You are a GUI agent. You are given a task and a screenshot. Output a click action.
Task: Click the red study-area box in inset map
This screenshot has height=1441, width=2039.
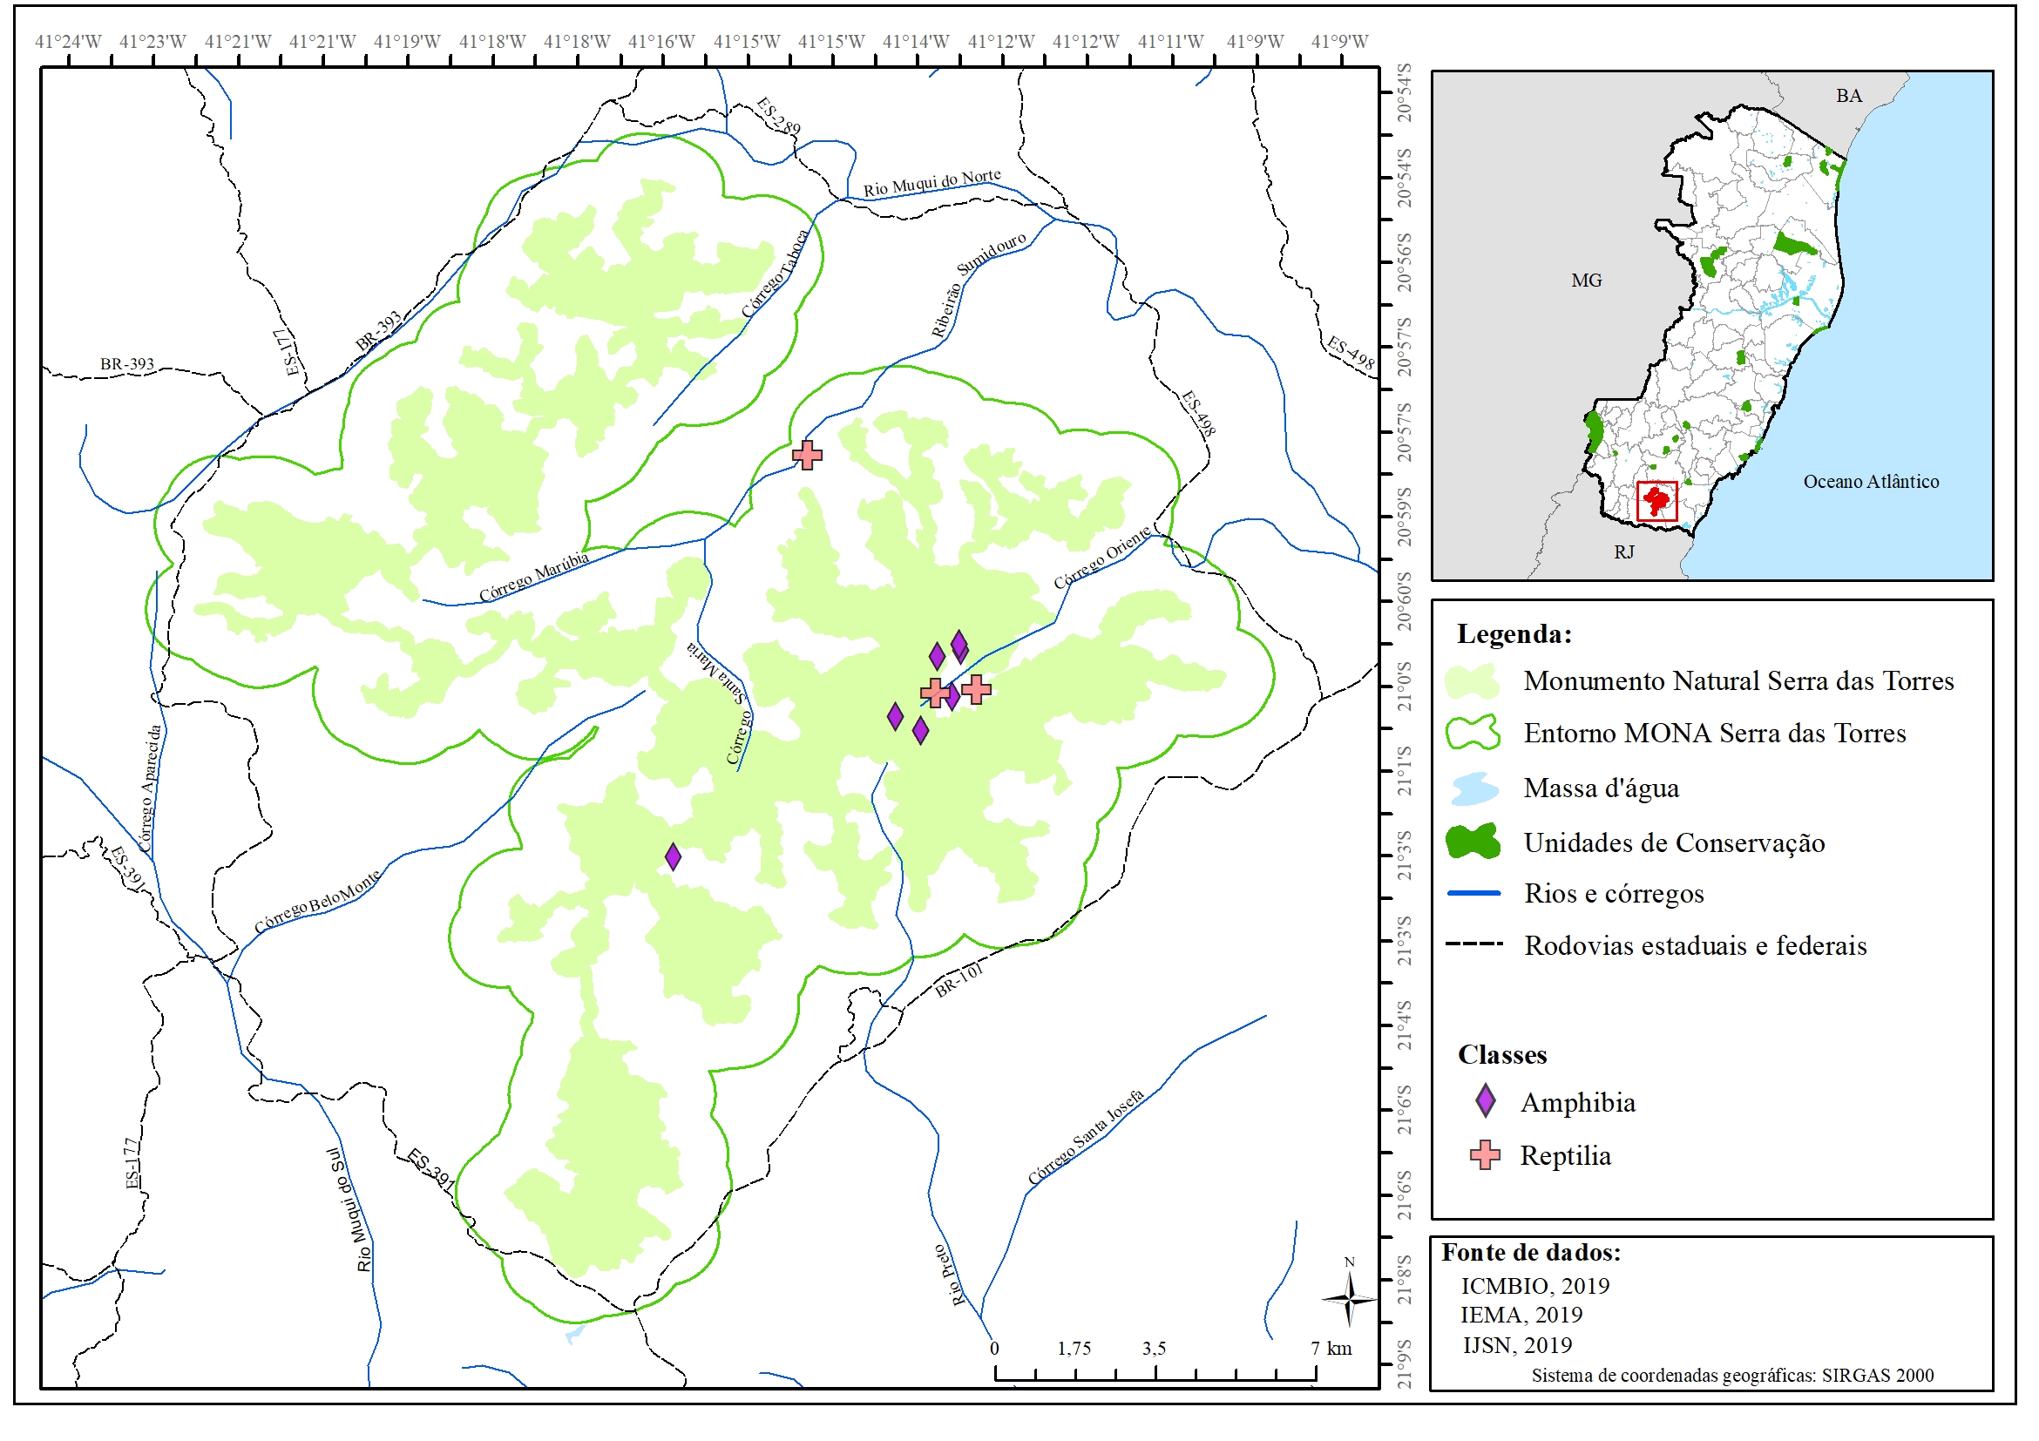click(x=1657, y=501)
